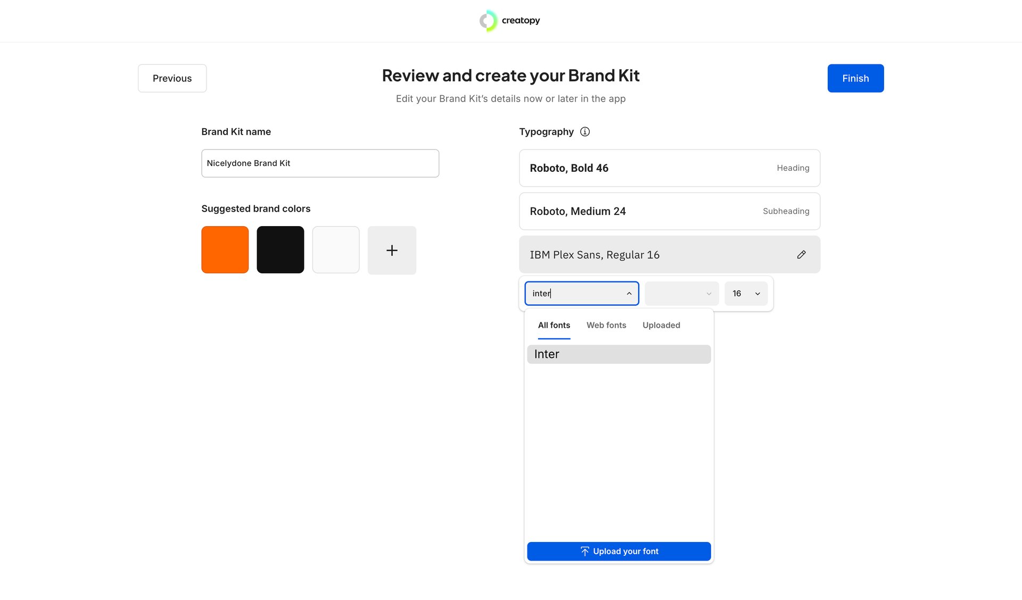Screen dimensions: 1022x600
Task: Open the font size 16 dropdown
Action: pos(746,294)
